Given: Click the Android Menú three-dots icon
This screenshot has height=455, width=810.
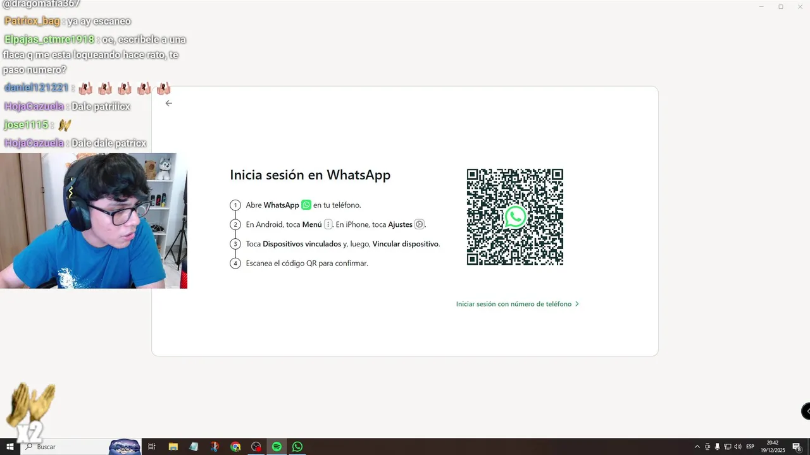Looking at the screenshot, I should [x=328, y=224].
